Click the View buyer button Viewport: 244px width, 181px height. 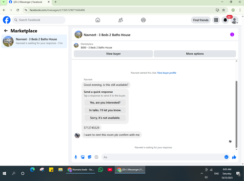(113, 54)
